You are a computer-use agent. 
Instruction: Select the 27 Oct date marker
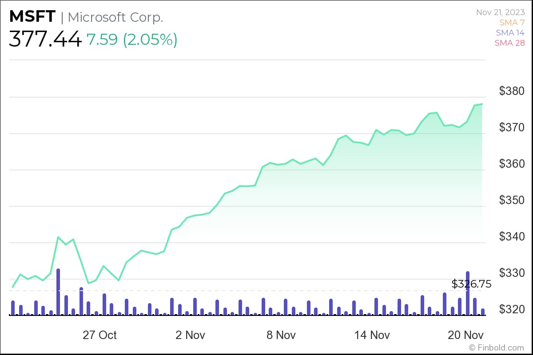tap(100, 335)
